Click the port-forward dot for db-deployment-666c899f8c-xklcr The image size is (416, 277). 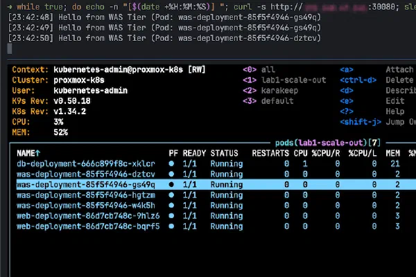(x=172, y=163)
